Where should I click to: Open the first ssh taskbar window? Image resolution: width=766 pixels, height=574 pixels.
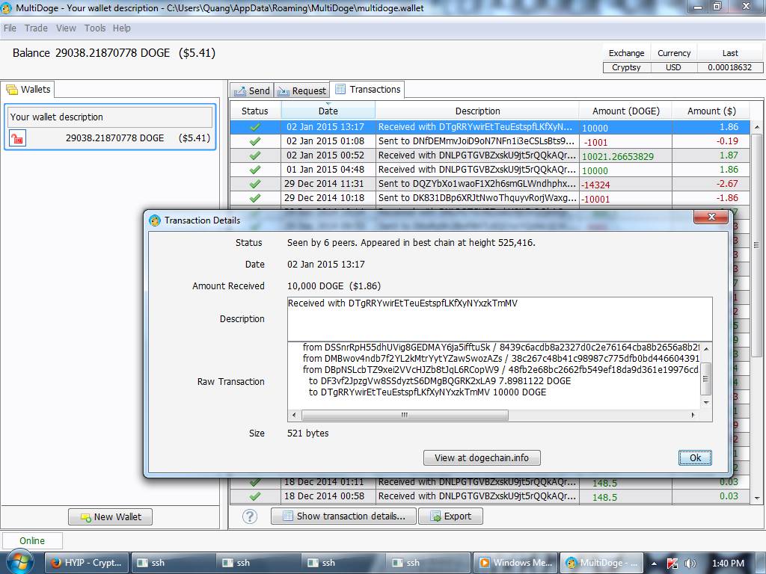click(x=173, y=563)
